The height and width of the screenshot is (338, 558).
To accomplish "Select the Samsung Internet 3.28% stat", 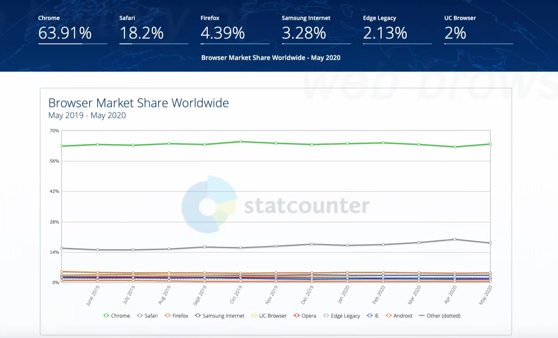I will (x=316, y=29).
